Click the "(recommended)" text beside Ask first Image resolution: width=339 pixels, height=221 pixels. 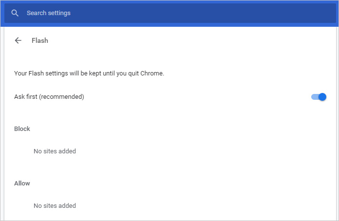tap(61, 97)
